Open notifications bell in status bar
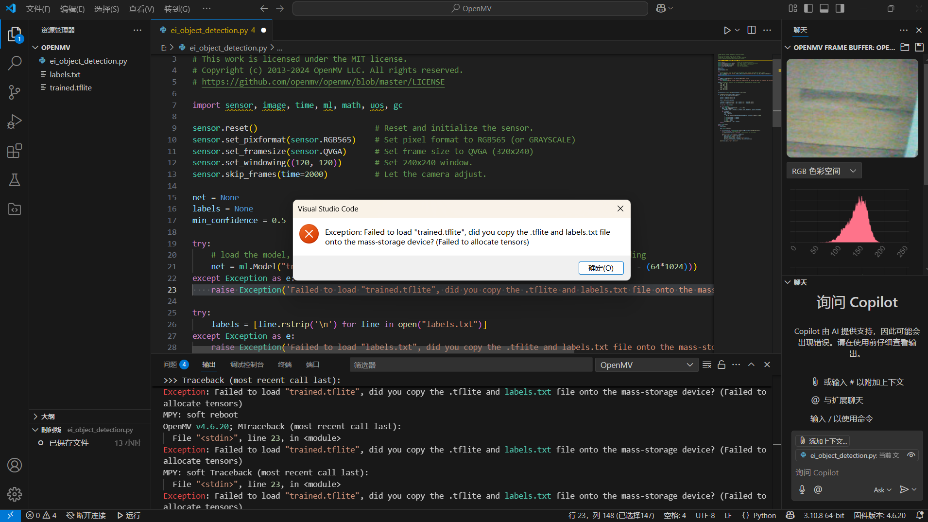This screenshot has width=928, height=522. point(919,515)
